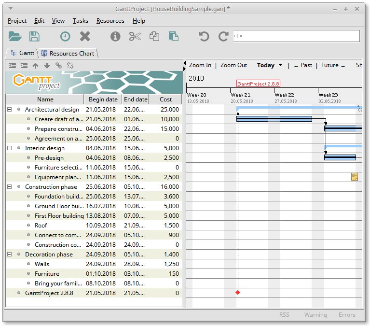Click the Errors status bar label
370x326 pixels.
(347, 315)
